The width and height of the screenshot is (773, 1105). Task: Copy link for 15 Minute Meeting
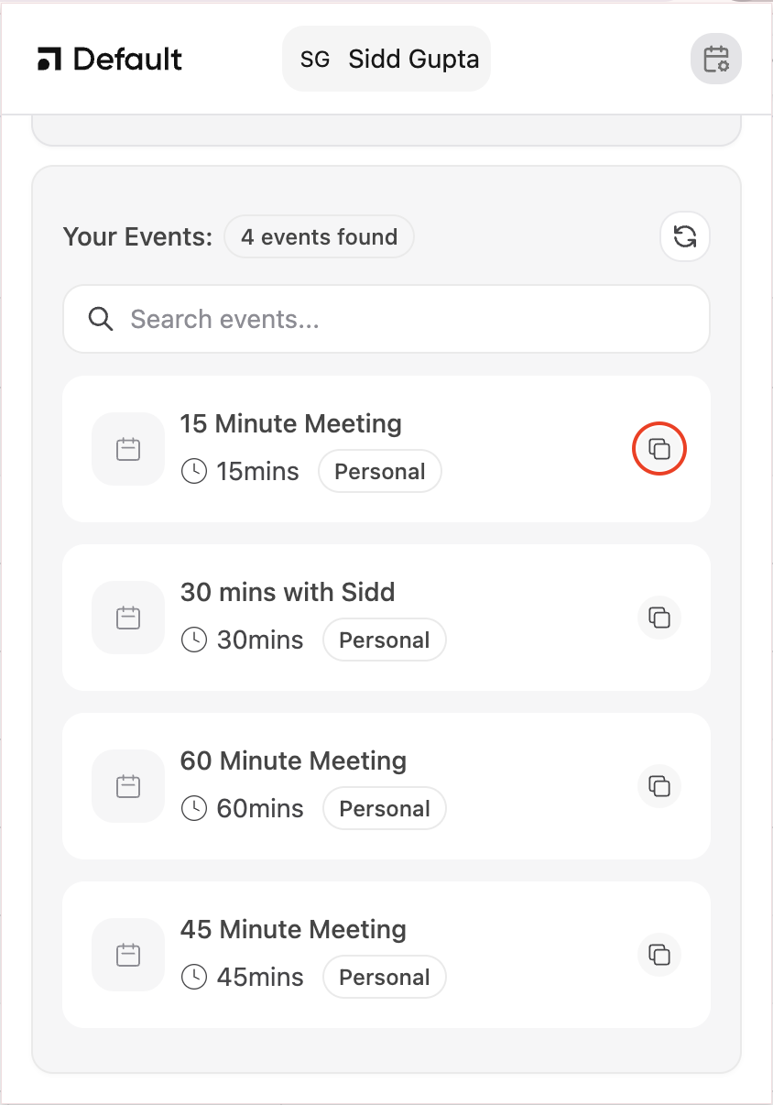659,449
